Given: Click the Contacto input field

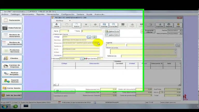Looking at the screenshot, I should [x=81, y=55].
